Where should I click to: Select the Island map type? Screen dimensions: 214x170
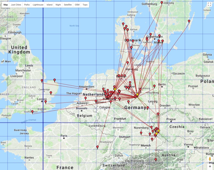49,5
